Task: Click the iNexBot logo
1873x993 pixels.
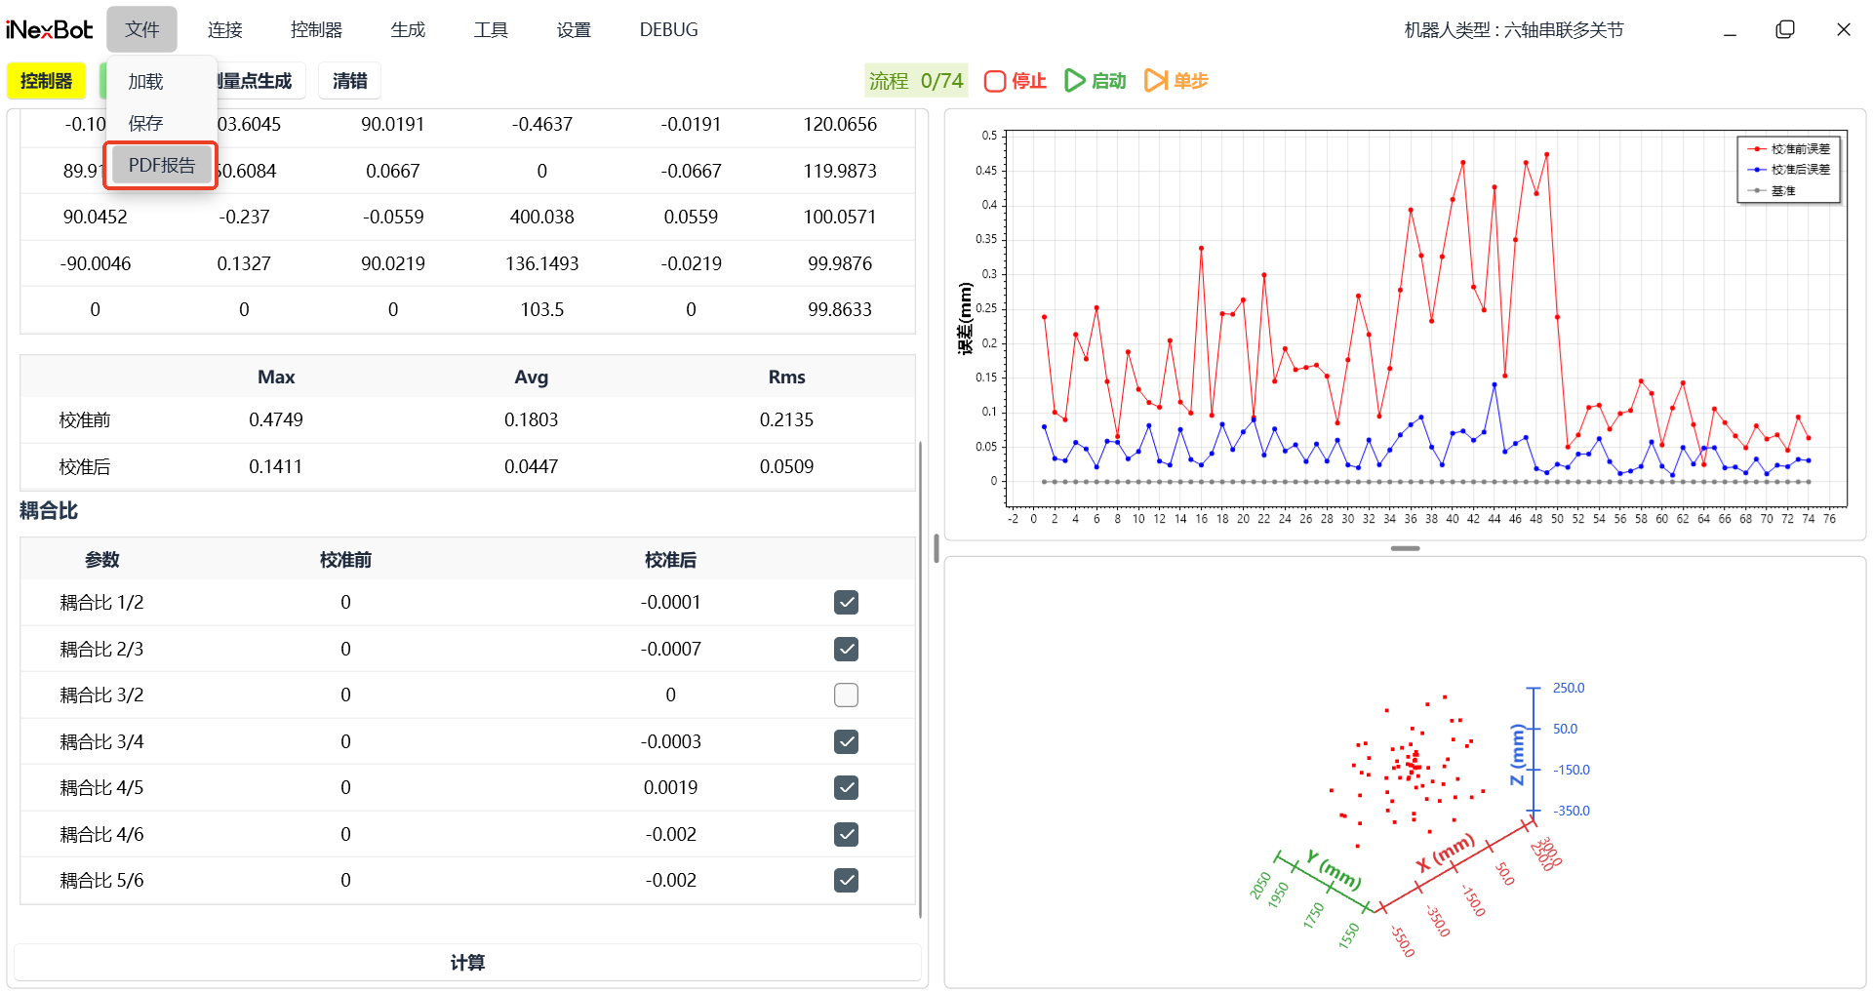Action: (x=49, y=30)
